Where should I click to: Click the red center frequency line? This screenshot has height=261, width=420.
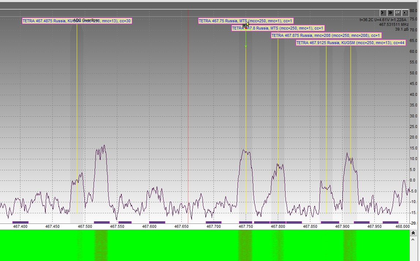click(x=188, y=116)
